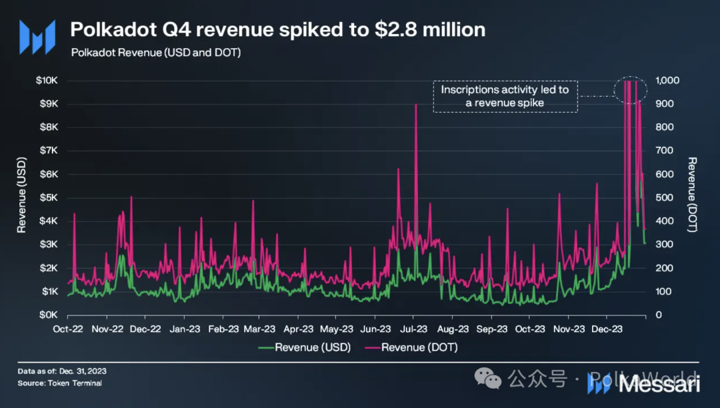Click the '$9K' left axis label
Viewport: 720px width, 408px height.
click(49, 104)
